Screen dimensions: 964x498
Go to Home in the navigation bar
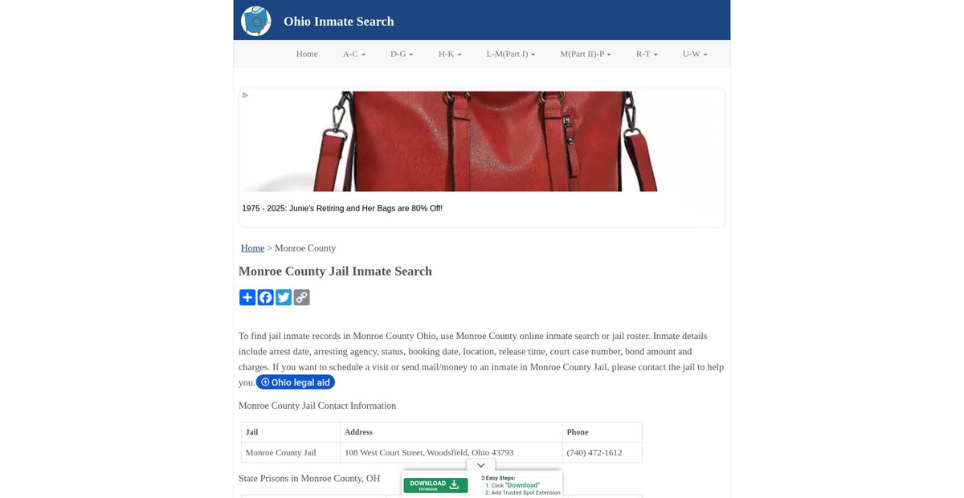(x=307, y=54)
